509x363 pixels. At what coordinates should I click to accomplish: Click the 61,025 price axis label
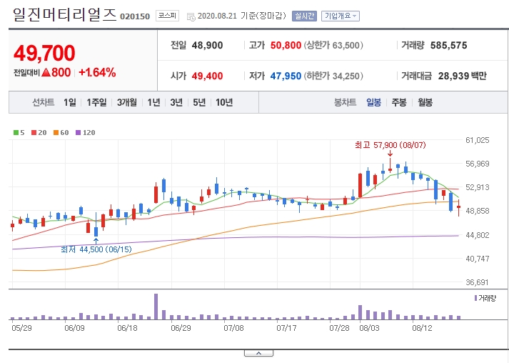pyautogui.click(x=477, y=140)
